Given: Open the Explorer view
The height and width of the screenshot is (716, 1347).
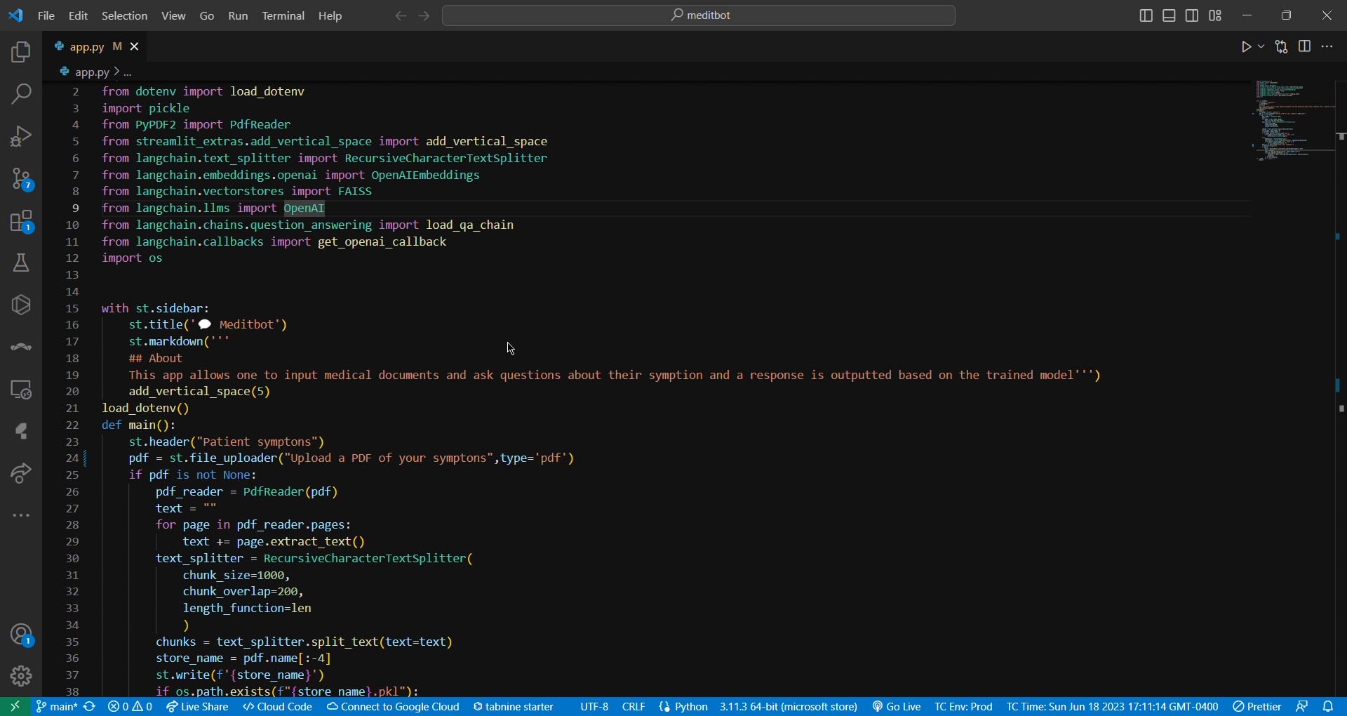Looking at the screenshot, I should [21, 52].
